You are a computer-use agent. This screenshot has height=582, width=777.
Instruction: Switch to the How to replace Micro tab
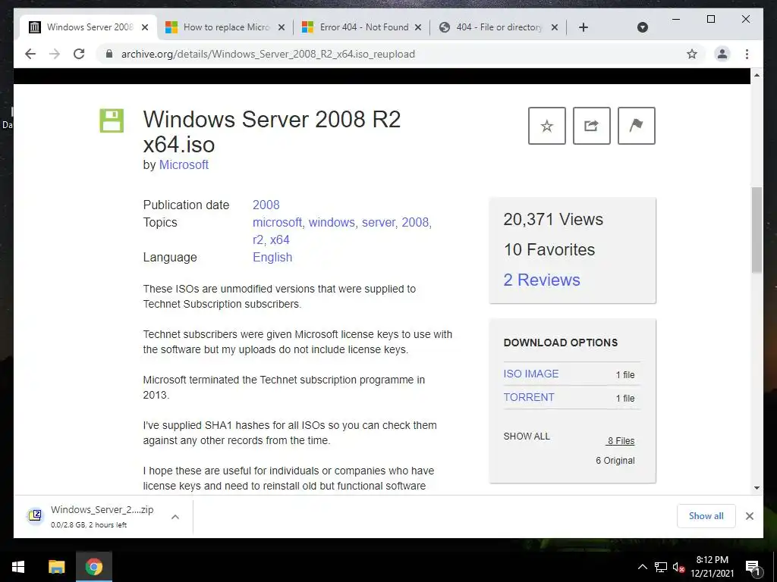point(225,27)
